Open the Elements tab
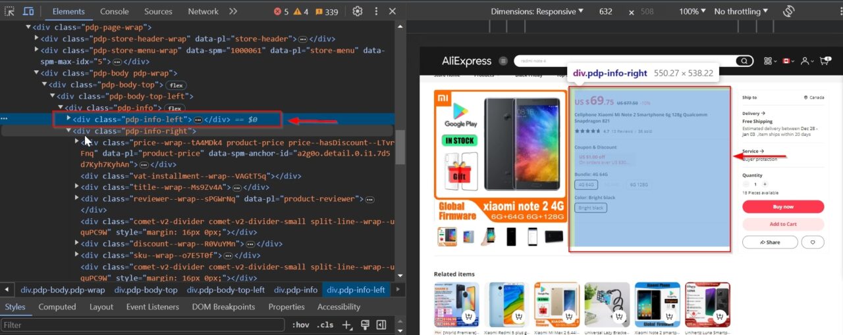 pyautogui.click(x=68, y=11)
